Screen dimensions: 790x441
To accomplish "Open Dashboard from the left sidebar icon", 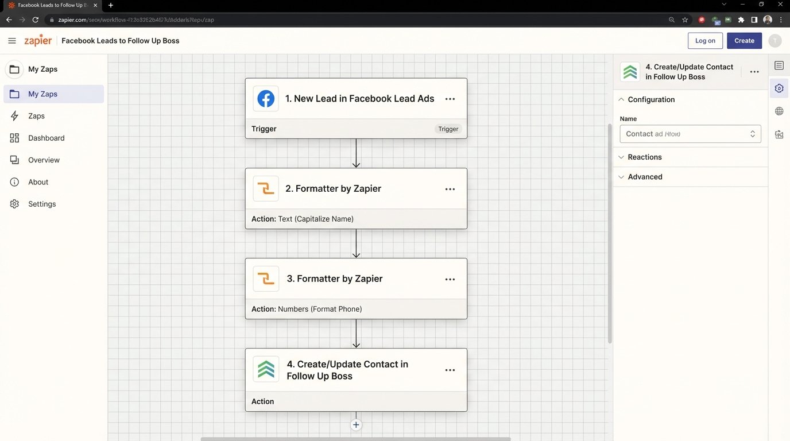I will [x=14, y=138].
